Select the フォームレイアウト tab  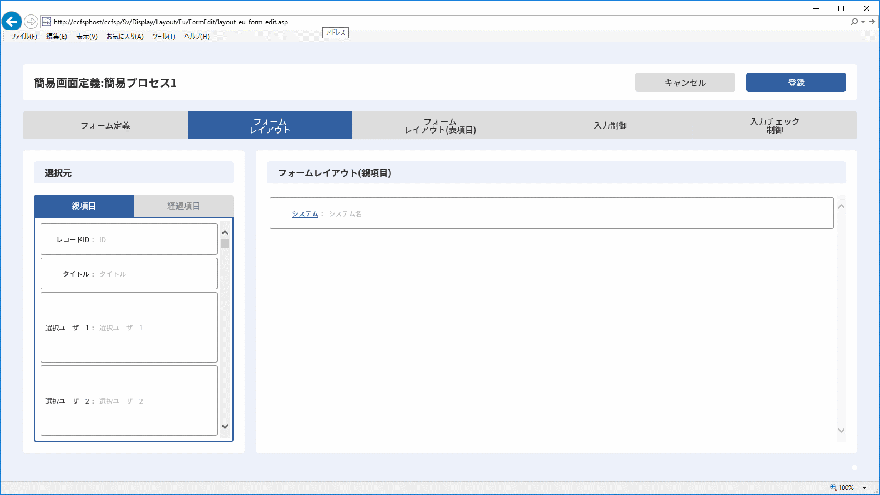(270, 125)
